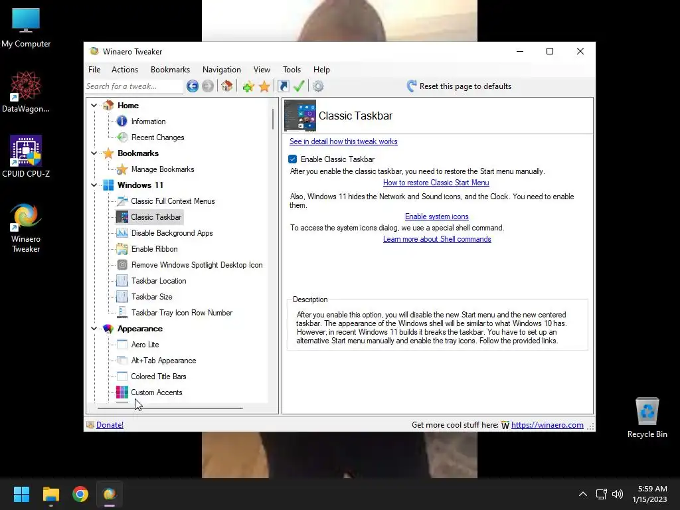Collapse the Home tree node

tap(94, 106)
